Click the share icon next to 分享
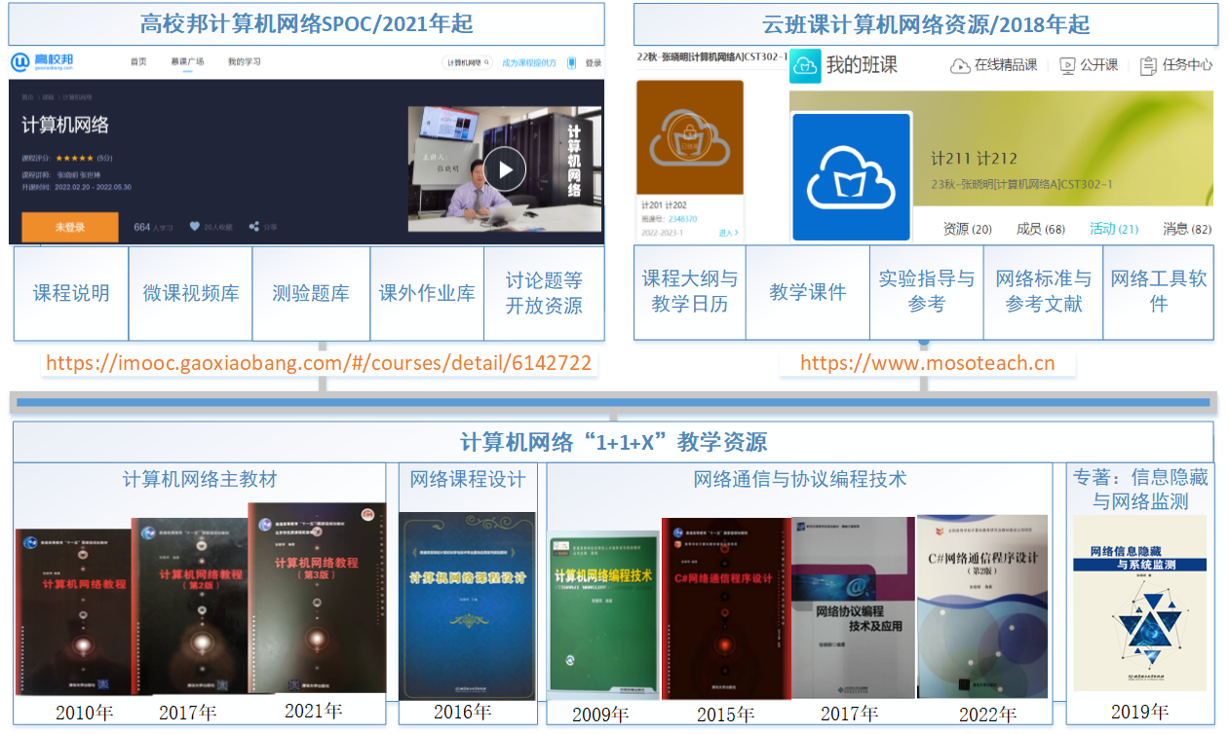The width and height of the screenshot is (1229, 734). pos(254,227)
